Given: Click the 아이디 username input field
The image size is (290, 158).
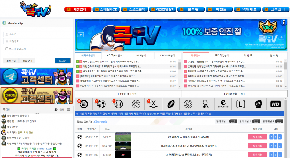Looking at the screenshot, I should 37,34.
